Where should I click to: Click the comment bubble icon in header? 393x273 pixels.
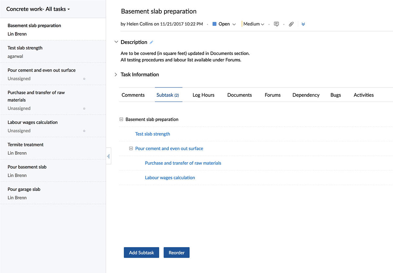click(x=276, y=24)
